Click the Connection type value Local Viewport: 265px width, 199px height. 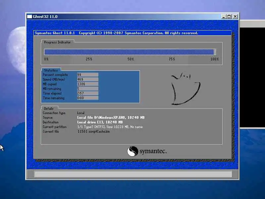click(81, 113)
